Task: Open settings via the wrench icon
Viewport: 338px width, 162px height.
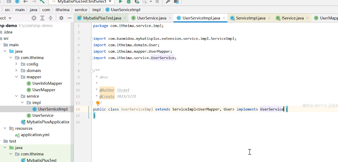Action: pos(167,2)
